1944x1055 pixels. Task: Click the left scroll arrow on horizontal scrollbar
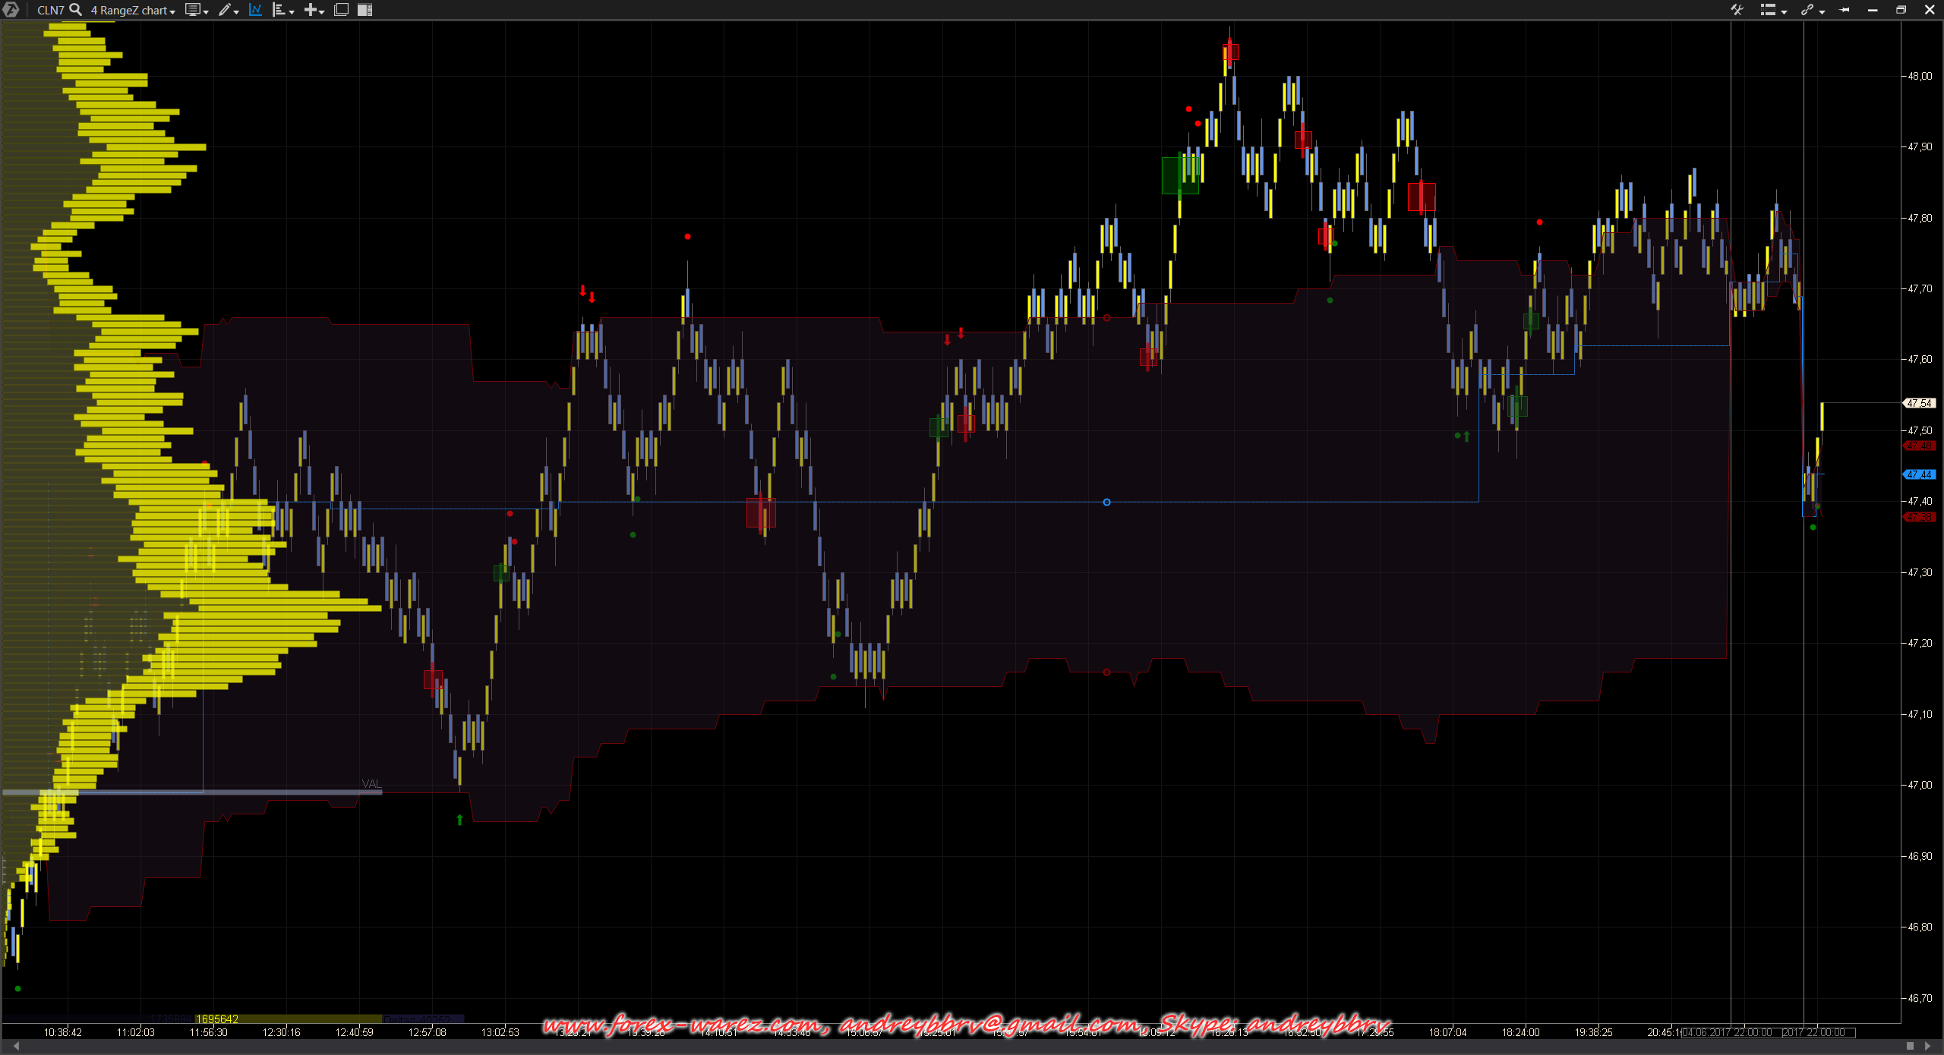click(16, 1046)
